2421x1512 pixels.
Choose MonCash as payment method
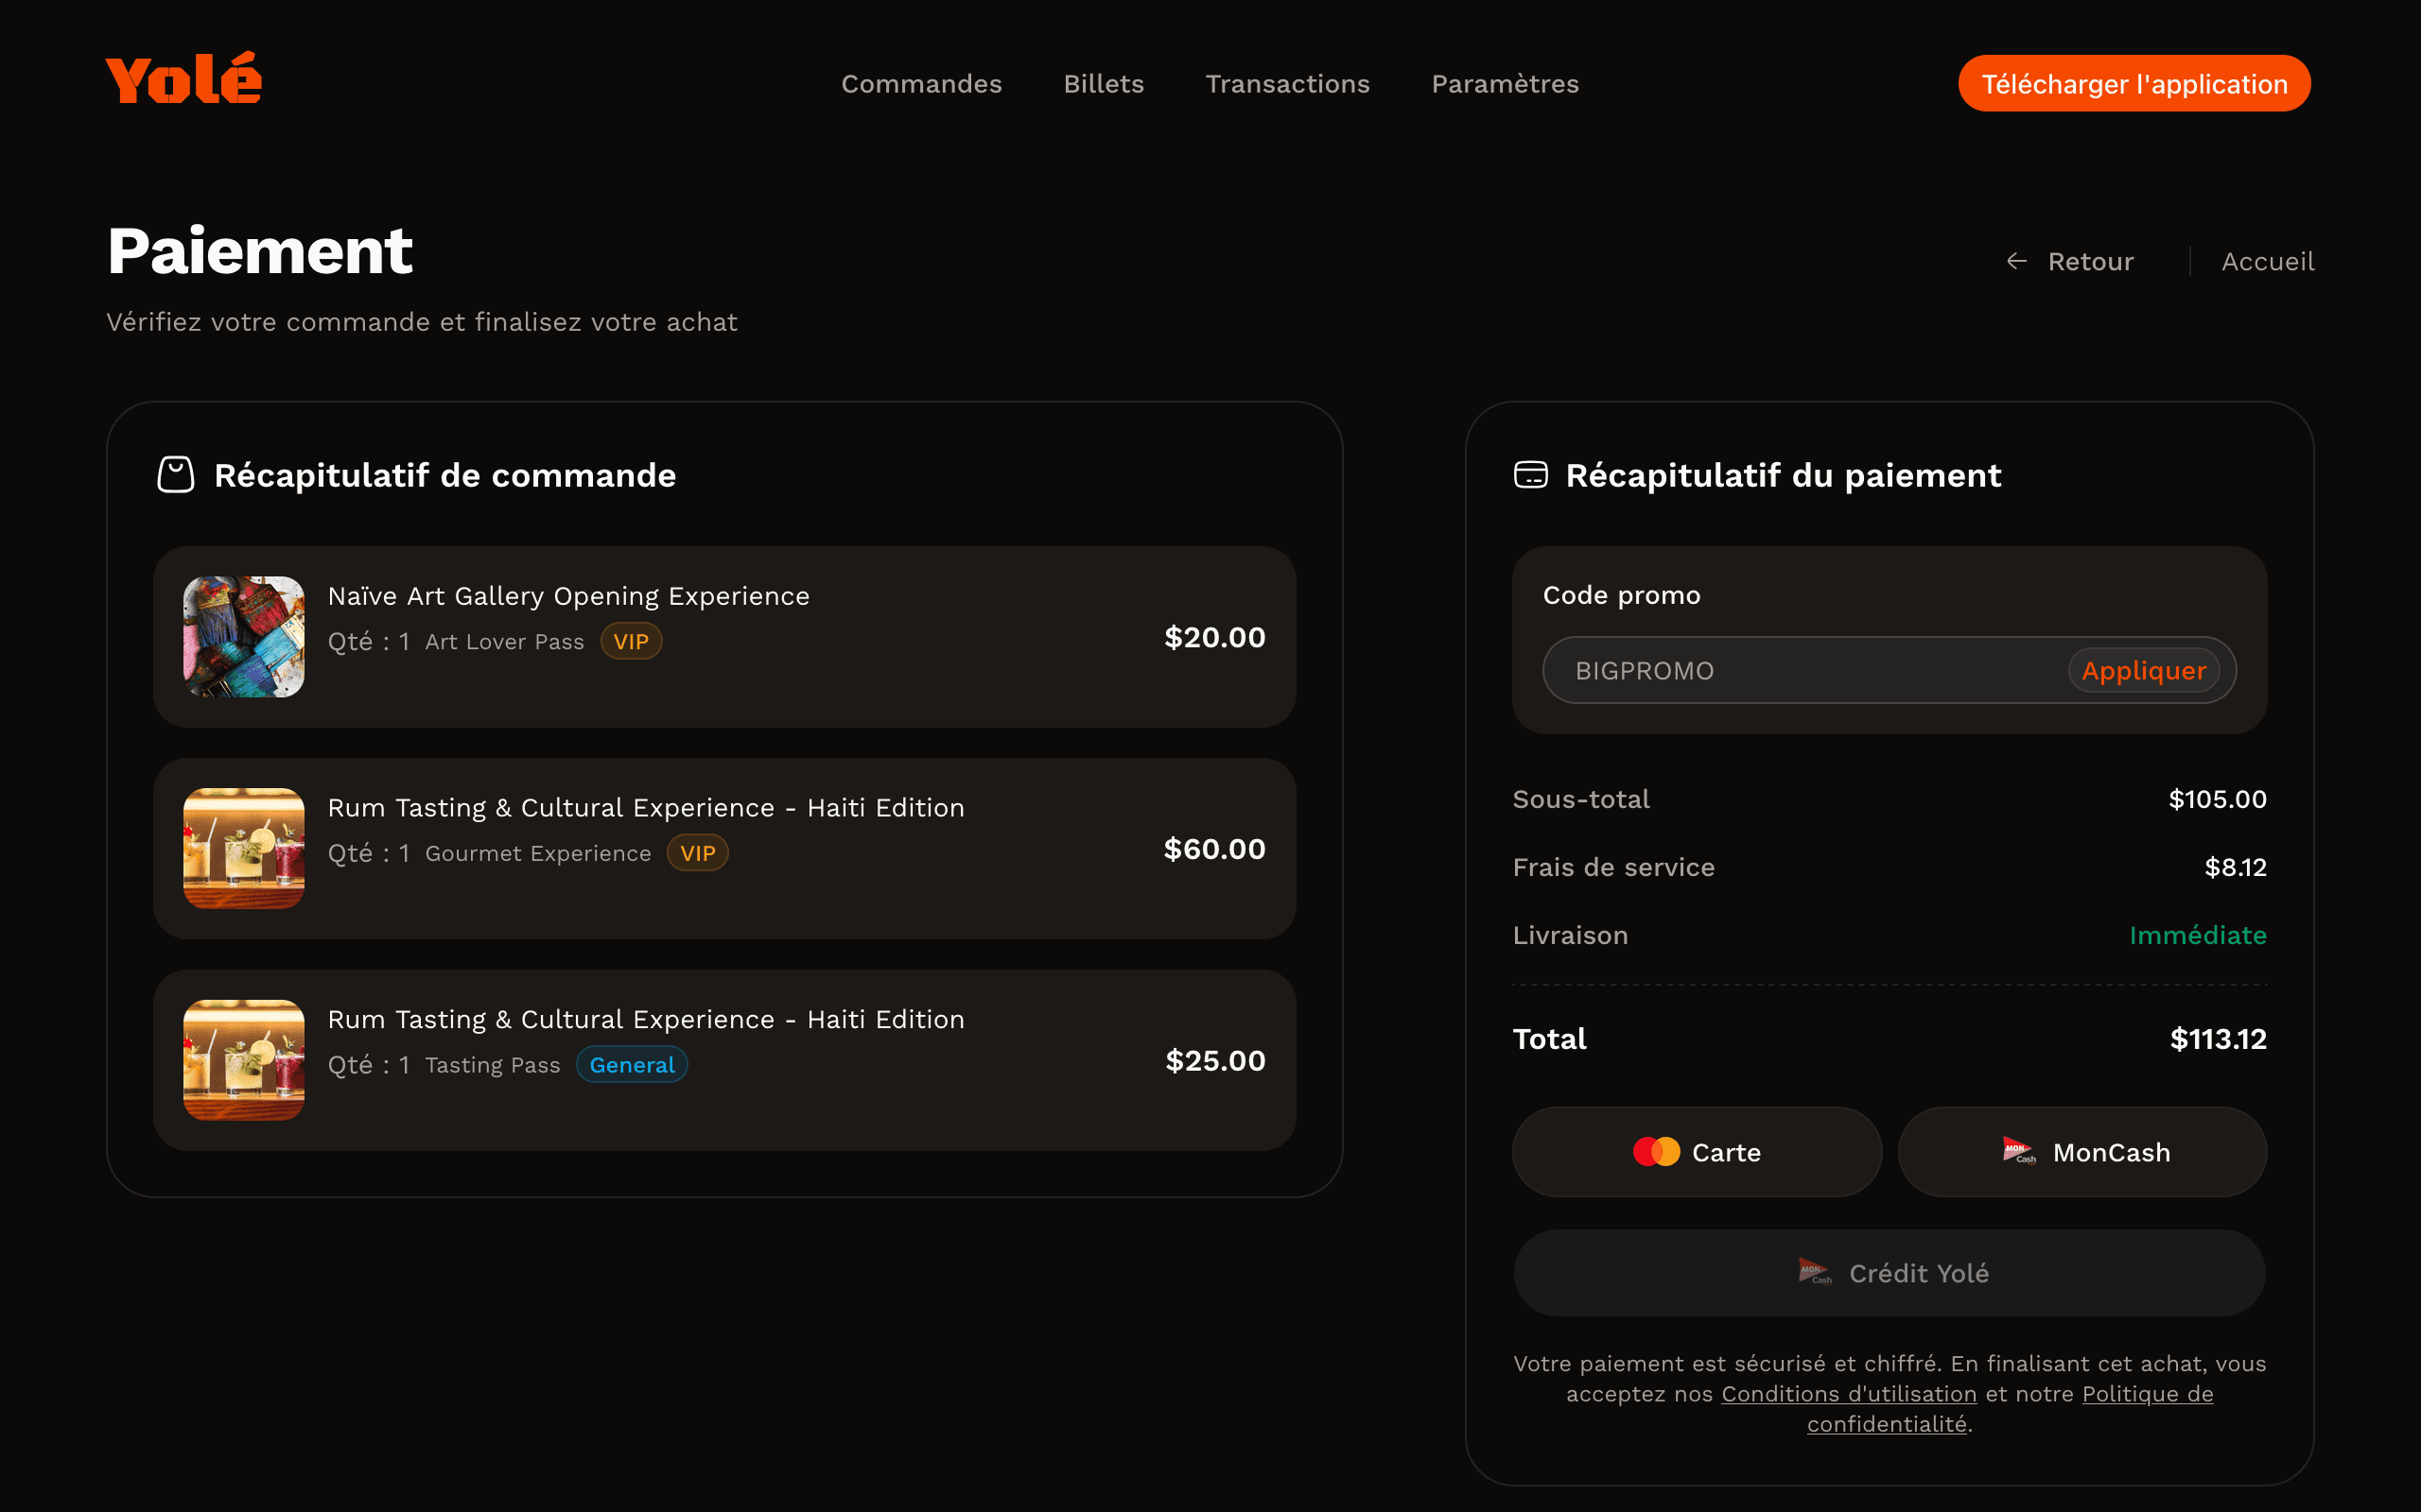[2081, 1152]
